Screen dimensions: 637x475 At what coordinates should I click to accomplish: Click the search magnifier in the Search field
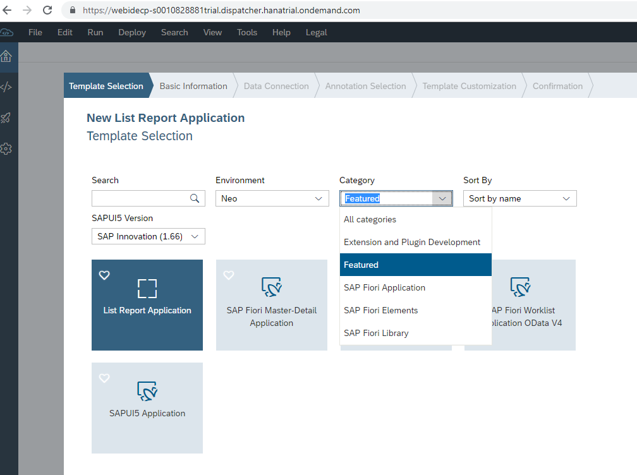[195, 198]
